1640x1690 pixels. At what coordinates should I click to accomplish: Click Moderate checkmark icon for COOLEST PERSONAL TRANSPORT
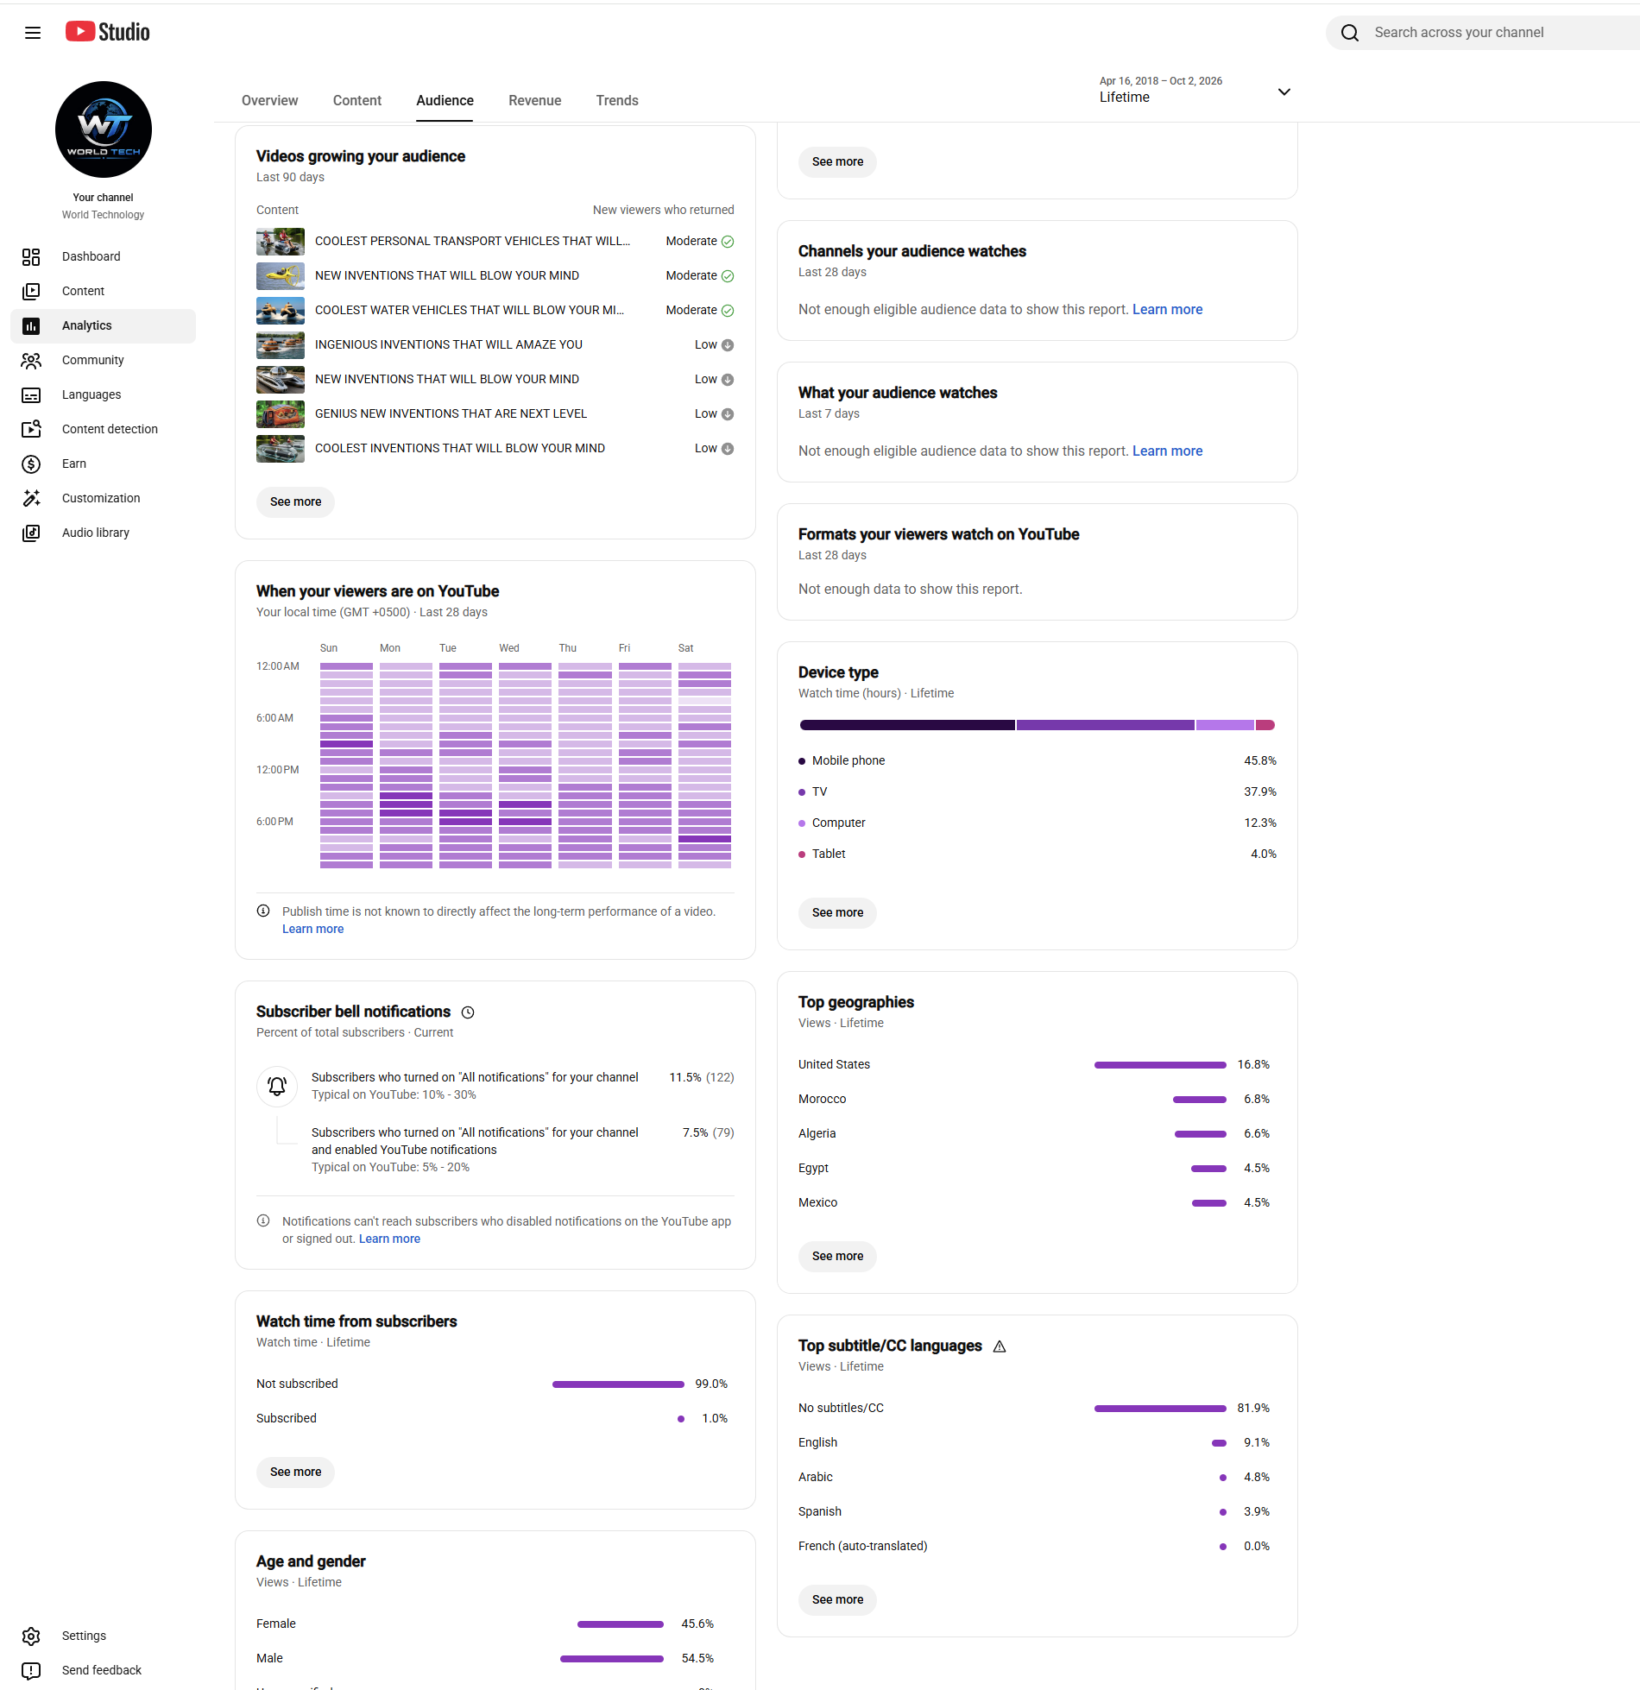click(728, 242)
